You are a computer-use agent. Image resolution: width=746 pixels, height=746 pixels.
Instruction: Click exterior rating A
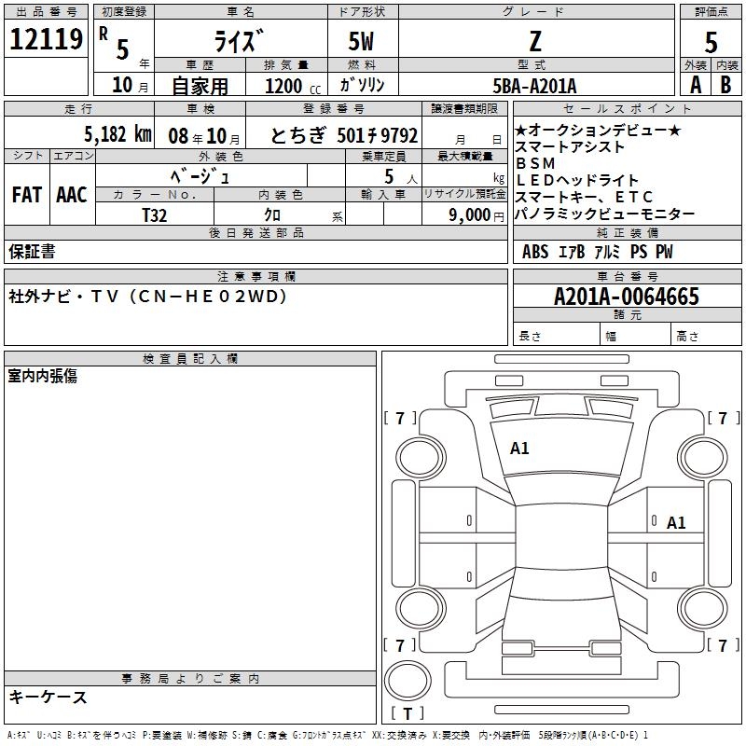coord(696,85)
